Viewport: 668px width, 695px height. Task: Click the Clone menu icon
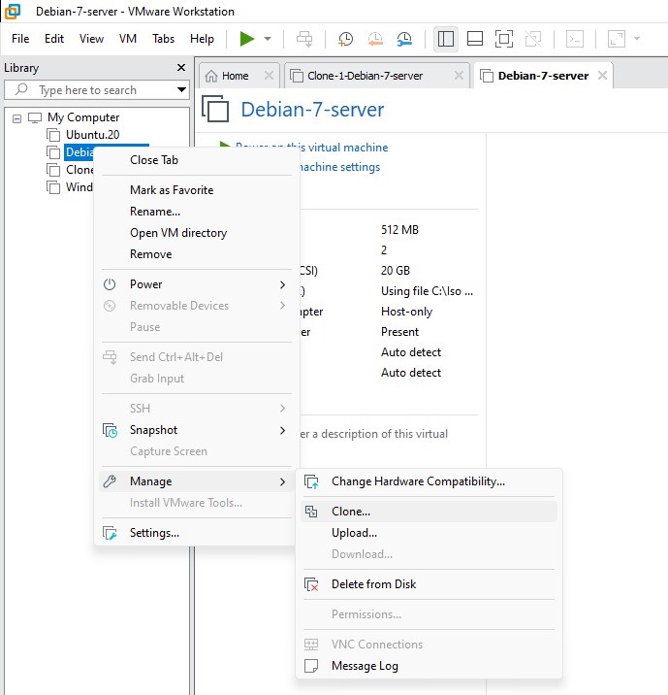pos(311,512)
